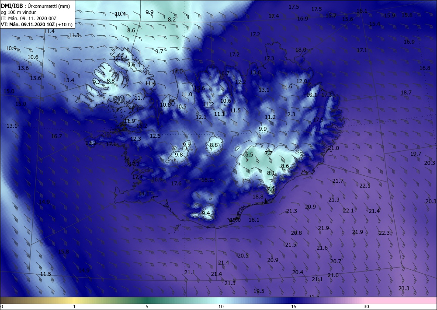
Task: Click the value 11.7 on the map
Action: [140, 98]
